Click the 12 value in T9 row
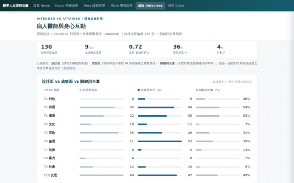The height and width of the screenshot is (183, 294). click(x=132, y=167)
